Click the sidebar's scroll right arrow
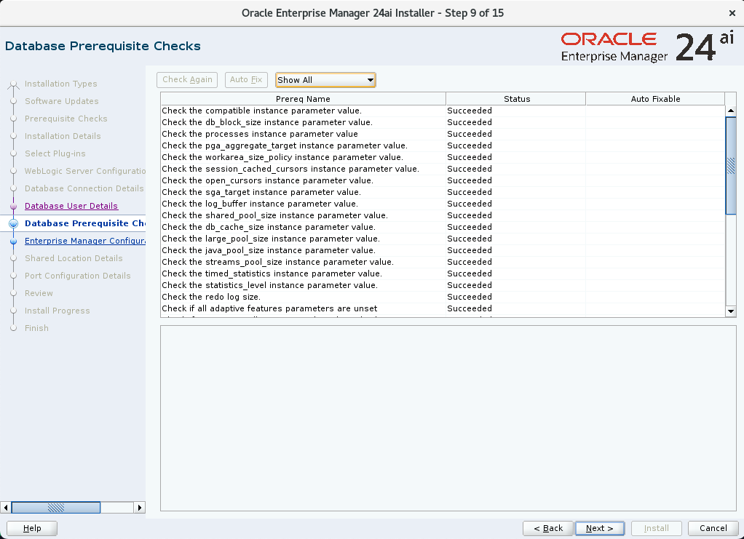This screenshot has height=539, width=744. 140,507
